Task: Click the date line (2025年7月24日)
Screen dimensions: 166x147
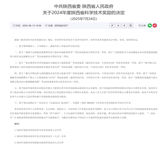Action: [84, 19]
